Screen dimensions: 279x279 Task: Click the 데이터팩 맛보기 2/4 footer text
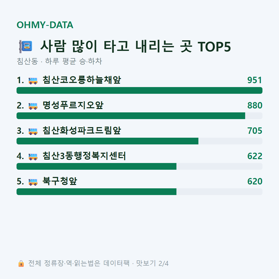(x=136, y=263)
